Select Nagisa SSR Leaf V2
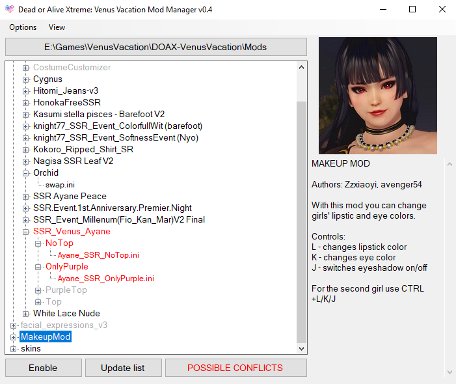 [x=73, y=161]
